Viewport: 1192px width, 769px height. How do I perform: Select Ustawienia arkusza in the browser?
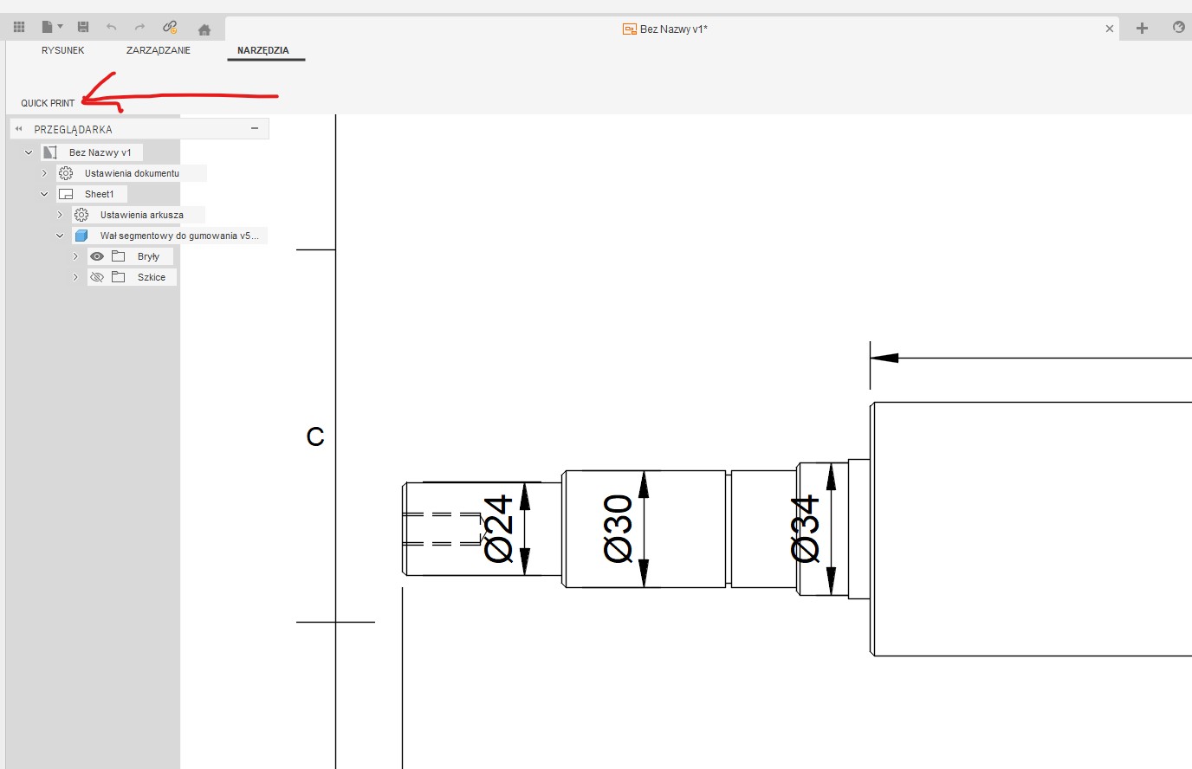142,215
